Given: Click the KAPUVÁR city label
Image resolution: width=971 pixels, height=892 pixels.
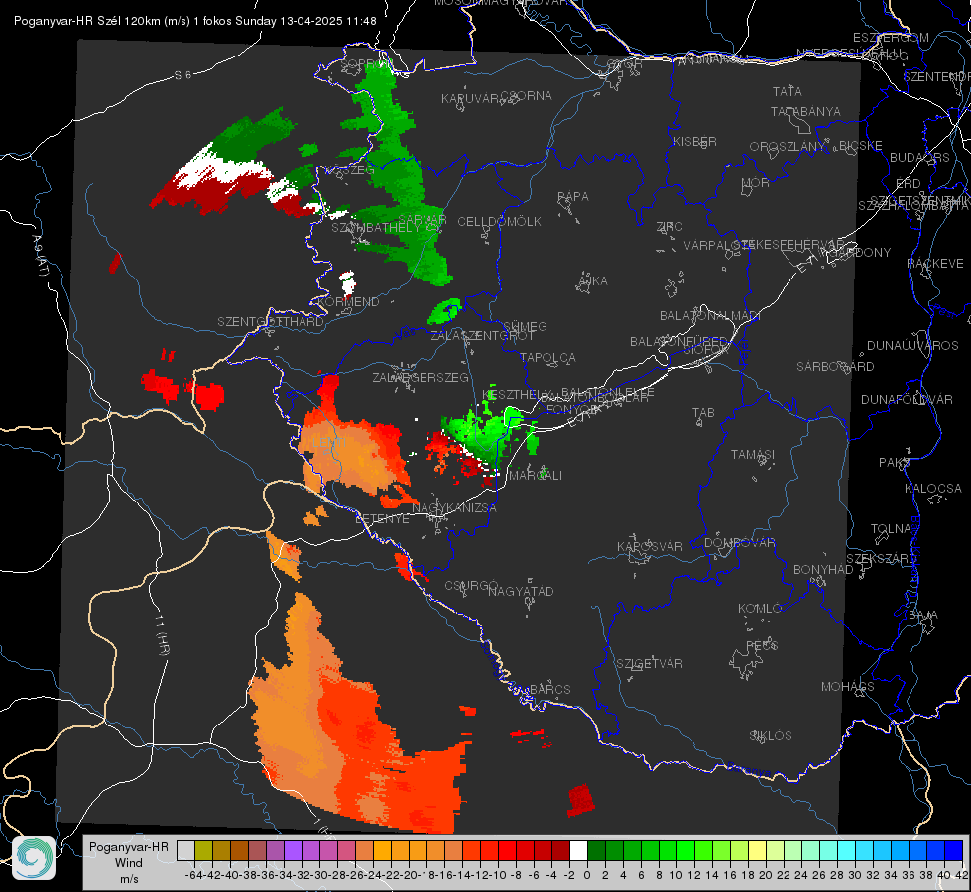Looking at the screenshot, I should pos(470,98).
